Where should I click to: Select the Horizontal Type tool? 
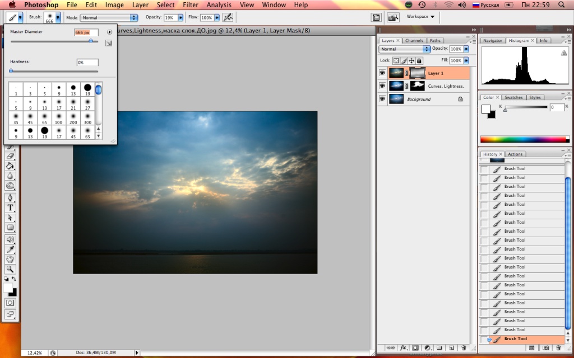pyautogui.click(x=10, y=208)
